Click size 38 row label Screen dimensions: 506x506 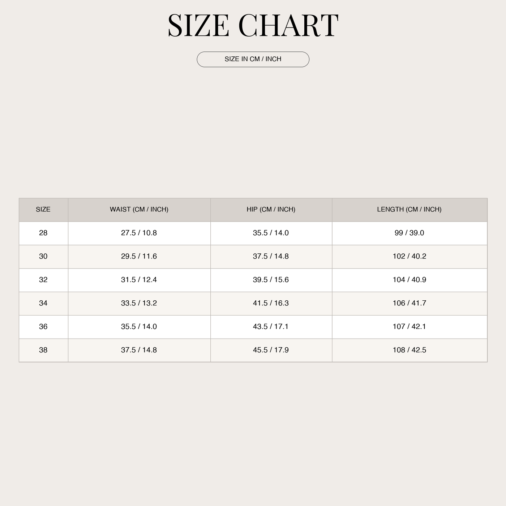click(43, 350)
